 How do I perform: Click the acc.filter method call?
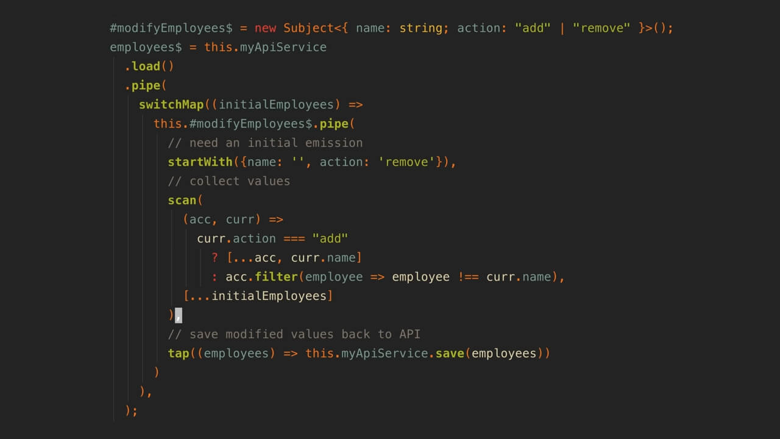[x=262, y=277]
